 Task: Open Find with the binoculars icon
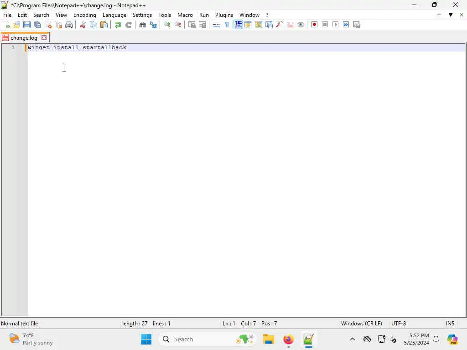(142, 25)
